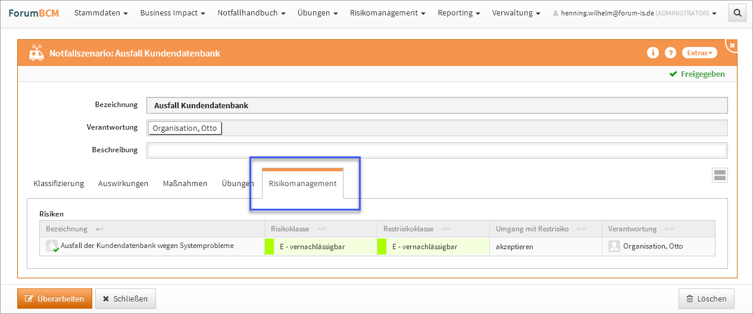Click the ambulance scenario icon in header
Viewport: 753px width, 314px height.
pos(36,53)
